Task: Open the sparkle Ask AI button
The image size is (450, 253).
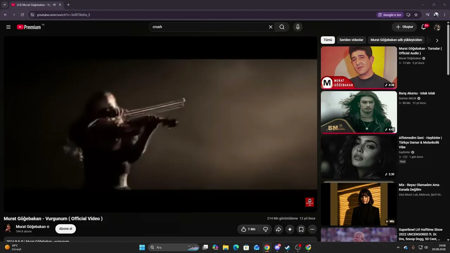Action: [x=290, y=229]
